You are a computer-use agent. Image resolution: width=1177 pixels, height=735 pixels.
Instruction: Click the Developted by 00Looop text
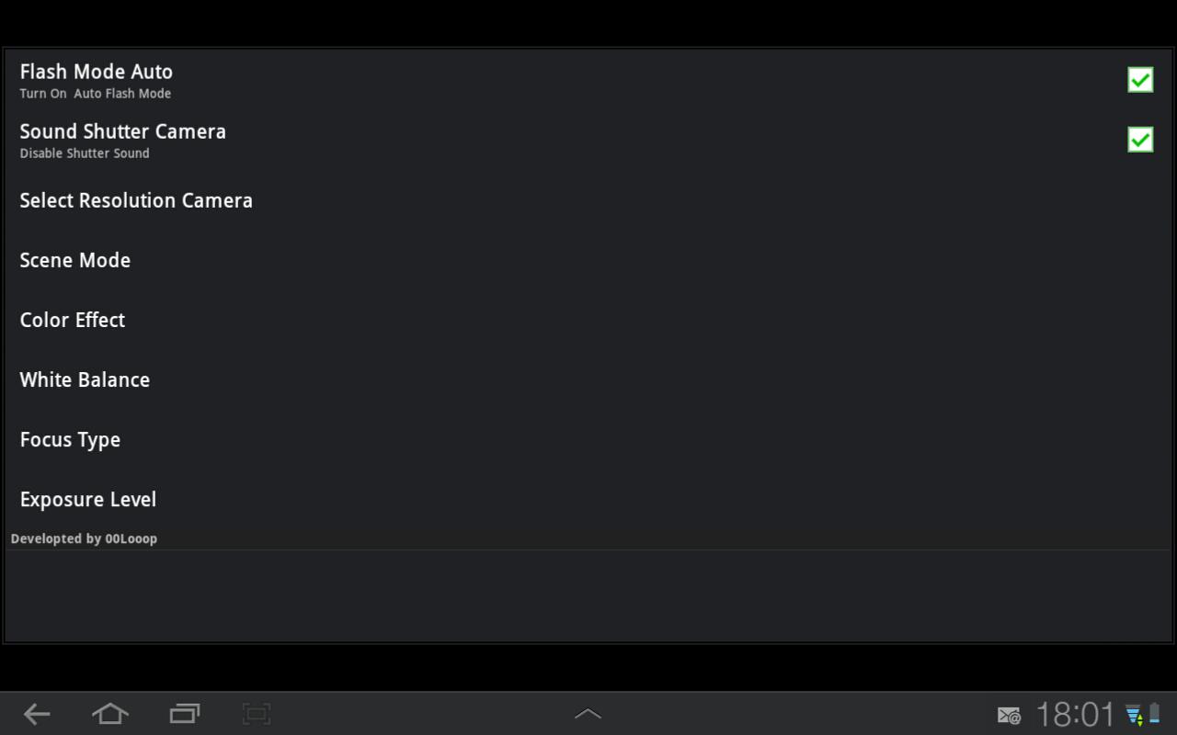click(84, 538)
